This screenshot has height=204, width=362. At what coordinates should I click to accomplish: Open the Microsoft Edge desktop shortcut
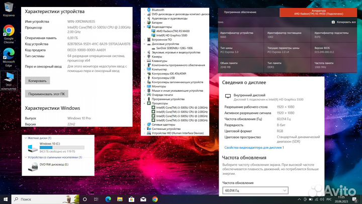[9, 57]
